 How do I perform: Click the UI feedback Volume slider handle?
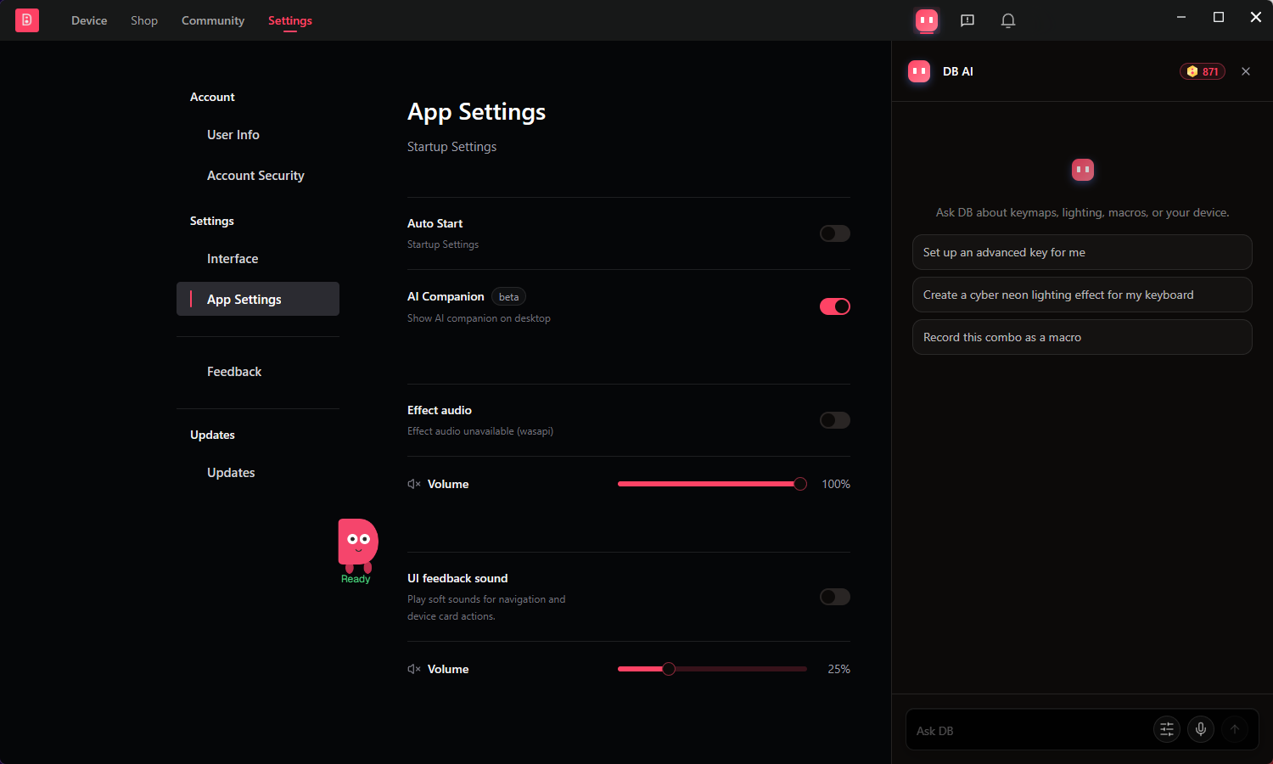[x=669, y=669]
